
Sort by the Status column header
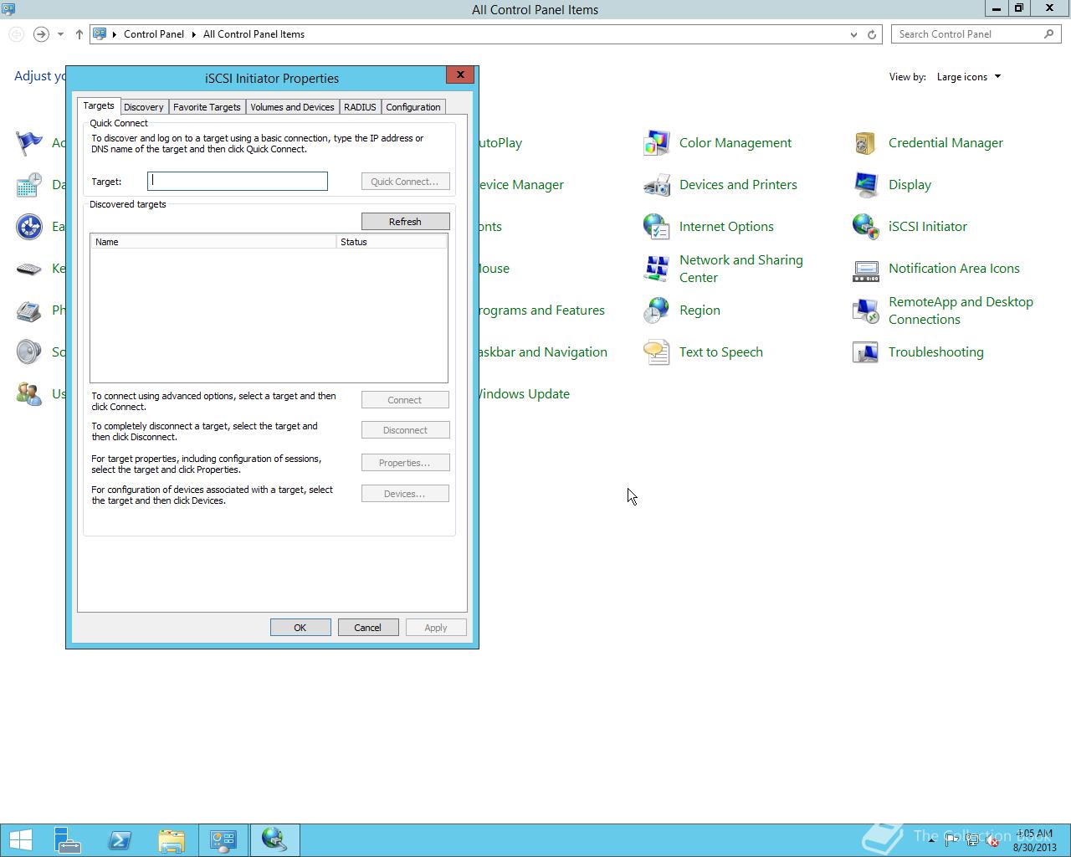click(392, 242)
